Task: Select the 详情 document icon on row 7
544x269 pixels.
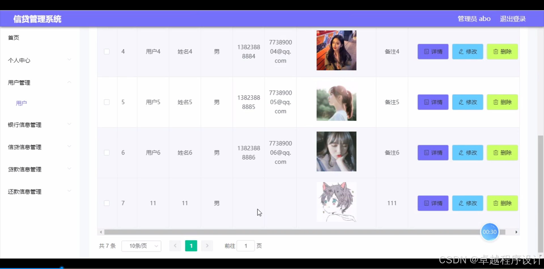Action: click(426, 203)
